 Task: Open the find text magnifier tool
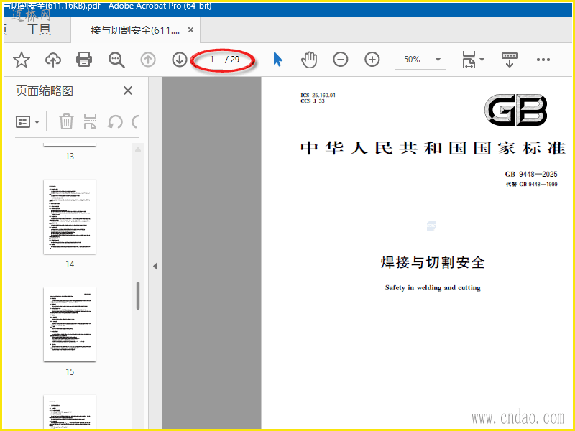(x=116, y=60)
